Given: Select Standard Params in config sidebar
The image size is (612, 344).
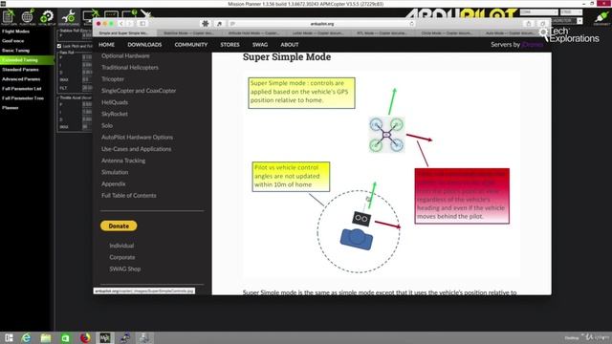Looking at the screenshot, I should [x=20, y=70].
